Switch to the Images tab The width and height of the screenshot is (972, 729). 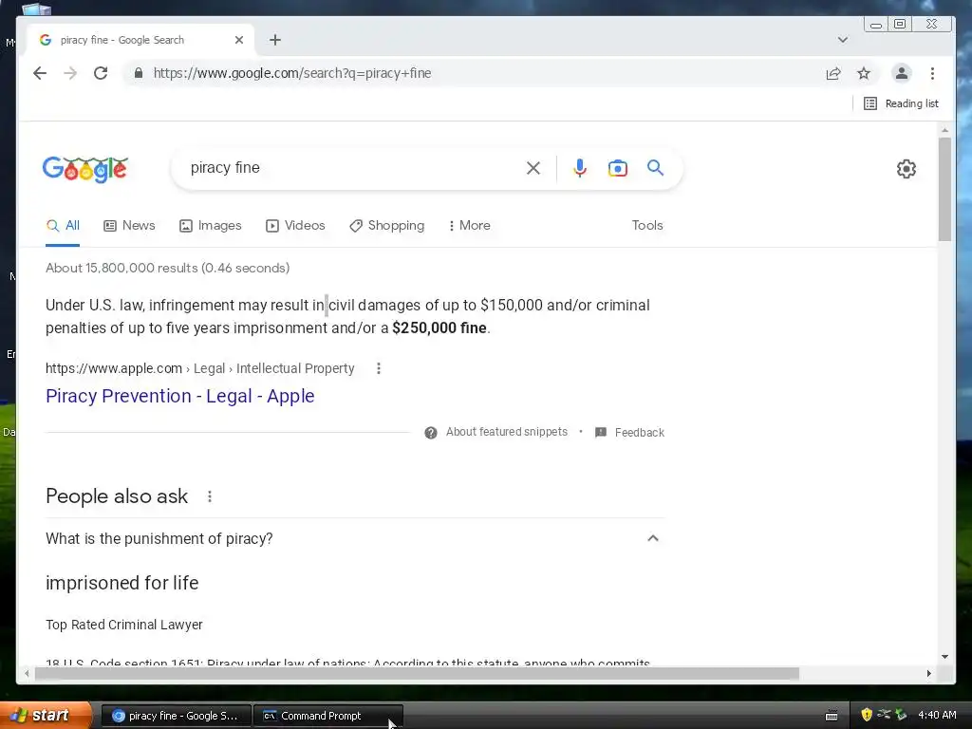coord(210,226)
